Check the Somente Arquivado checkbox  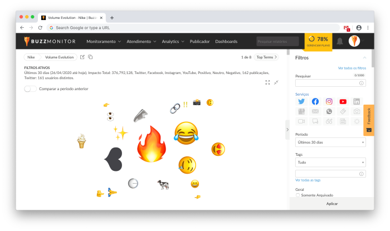[x=298, y=195]
